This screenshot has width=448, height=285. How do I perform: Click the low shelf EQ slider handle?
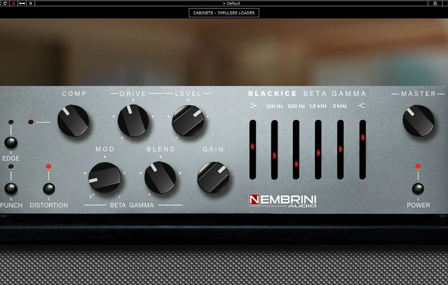pos(252,146)
